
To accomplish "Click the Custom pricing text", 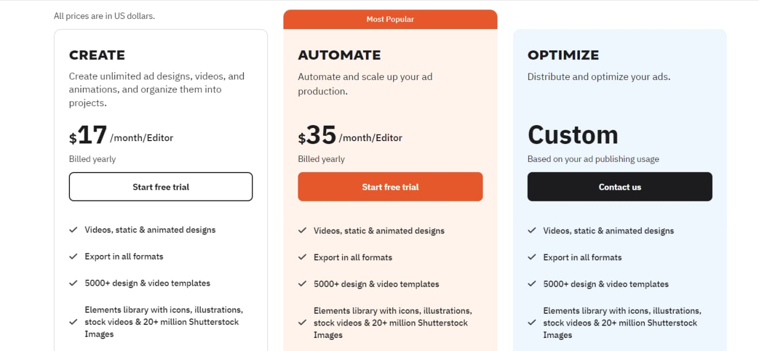I will [x=573, y=135].
